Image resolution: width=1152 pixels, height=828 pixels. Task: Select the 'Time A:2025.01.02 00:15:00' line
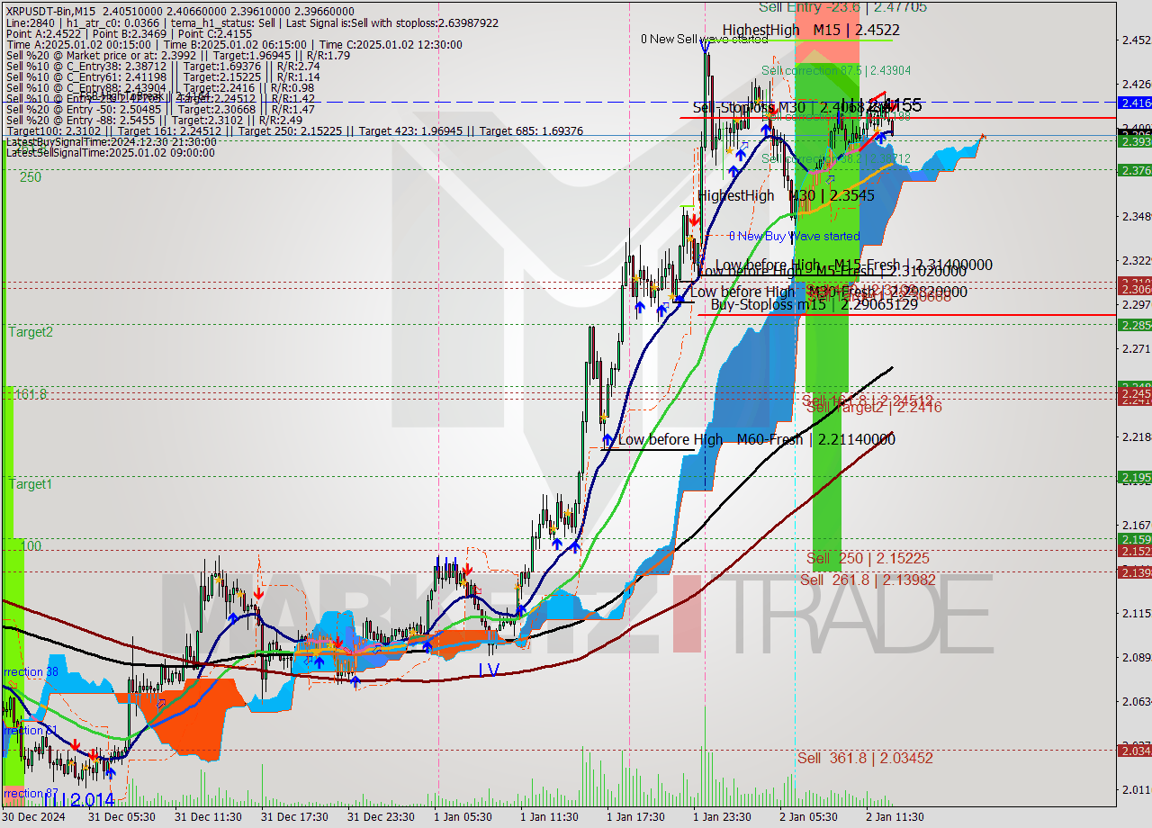[233, 44]
